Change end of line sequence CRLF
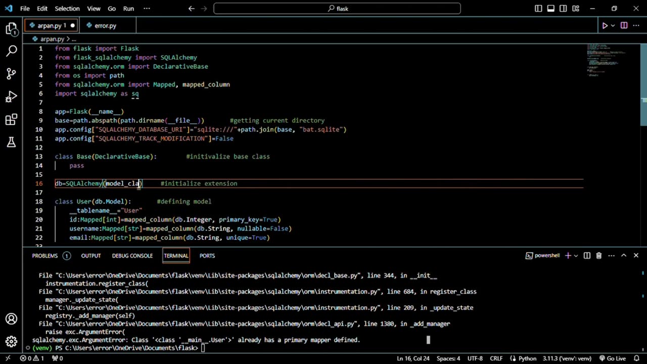Screen dimensions: 647x364 tap(496, 358)
